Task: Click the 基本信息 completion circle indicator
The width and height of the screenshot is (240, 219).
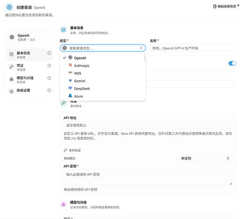Action: [49, 53]
